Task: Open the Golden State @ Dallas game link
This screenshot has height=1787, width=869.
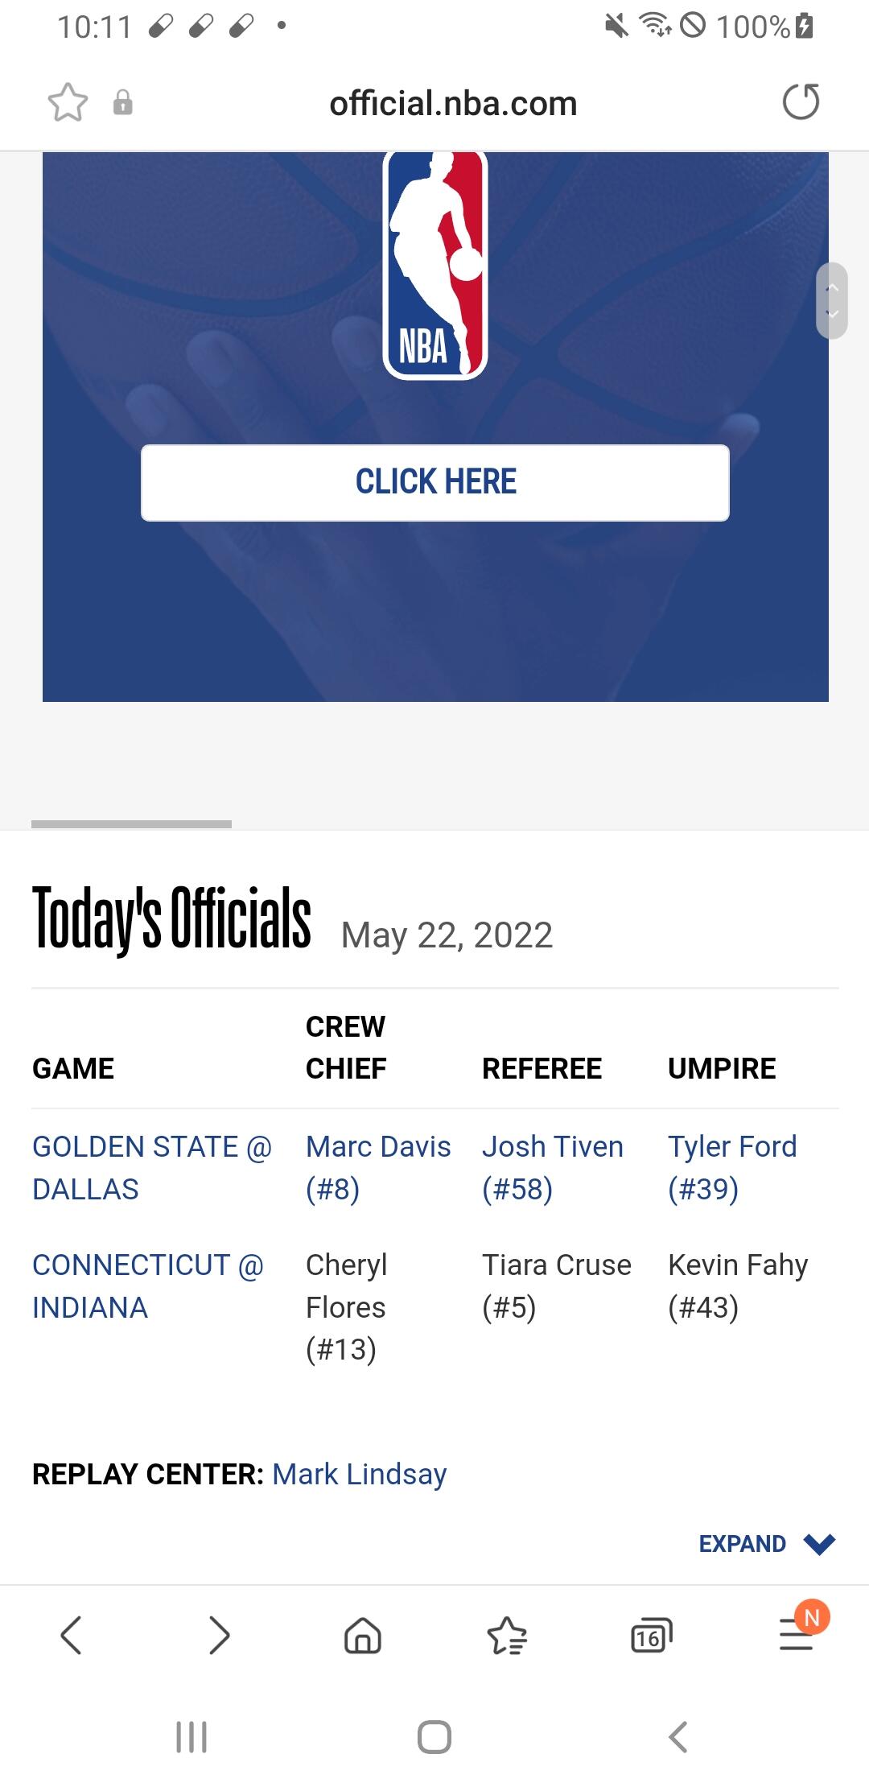Action: (x=152, y=1167)
